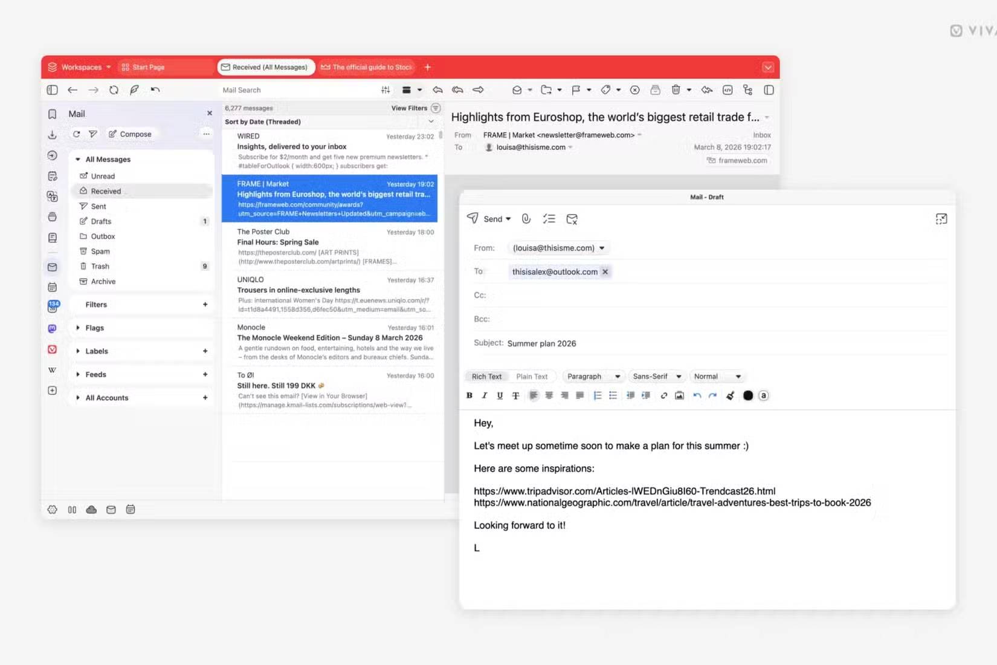Switch the draft to Plain Text mode
Viewport: 997px width, 665px height.
pos(532,376)
